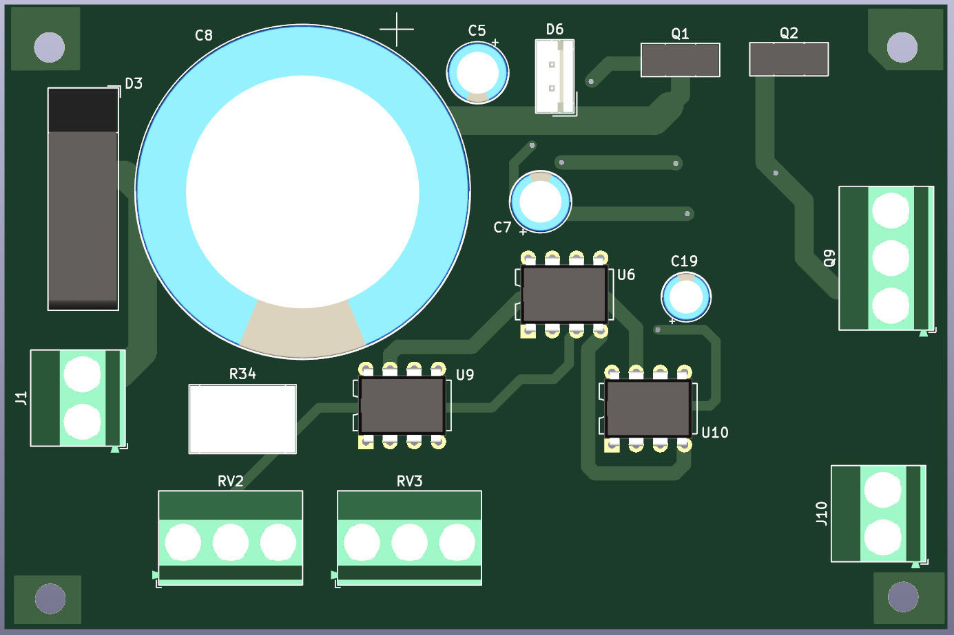Select the J1 terminal block
This screenshot has width=954, height=635.
[78, 398]
